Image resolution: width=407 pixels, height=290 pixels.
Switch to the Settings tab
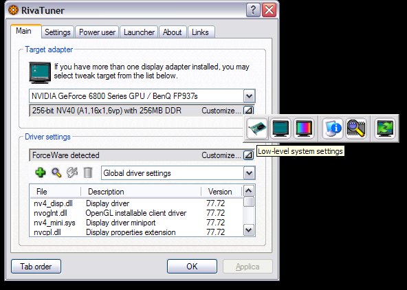click(x=58, y=32)
